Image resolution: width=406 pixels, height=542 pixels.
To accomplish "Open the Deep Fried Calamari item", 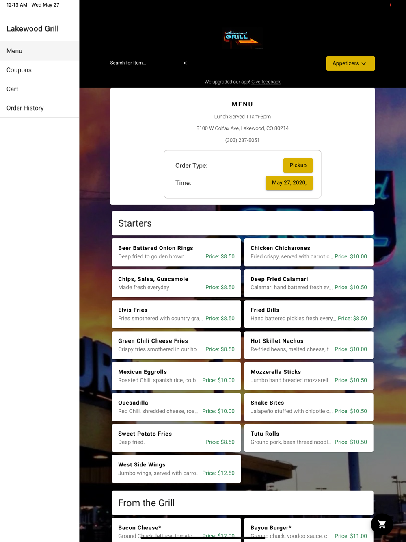I will pyautogui.click(x=309, y=283).
